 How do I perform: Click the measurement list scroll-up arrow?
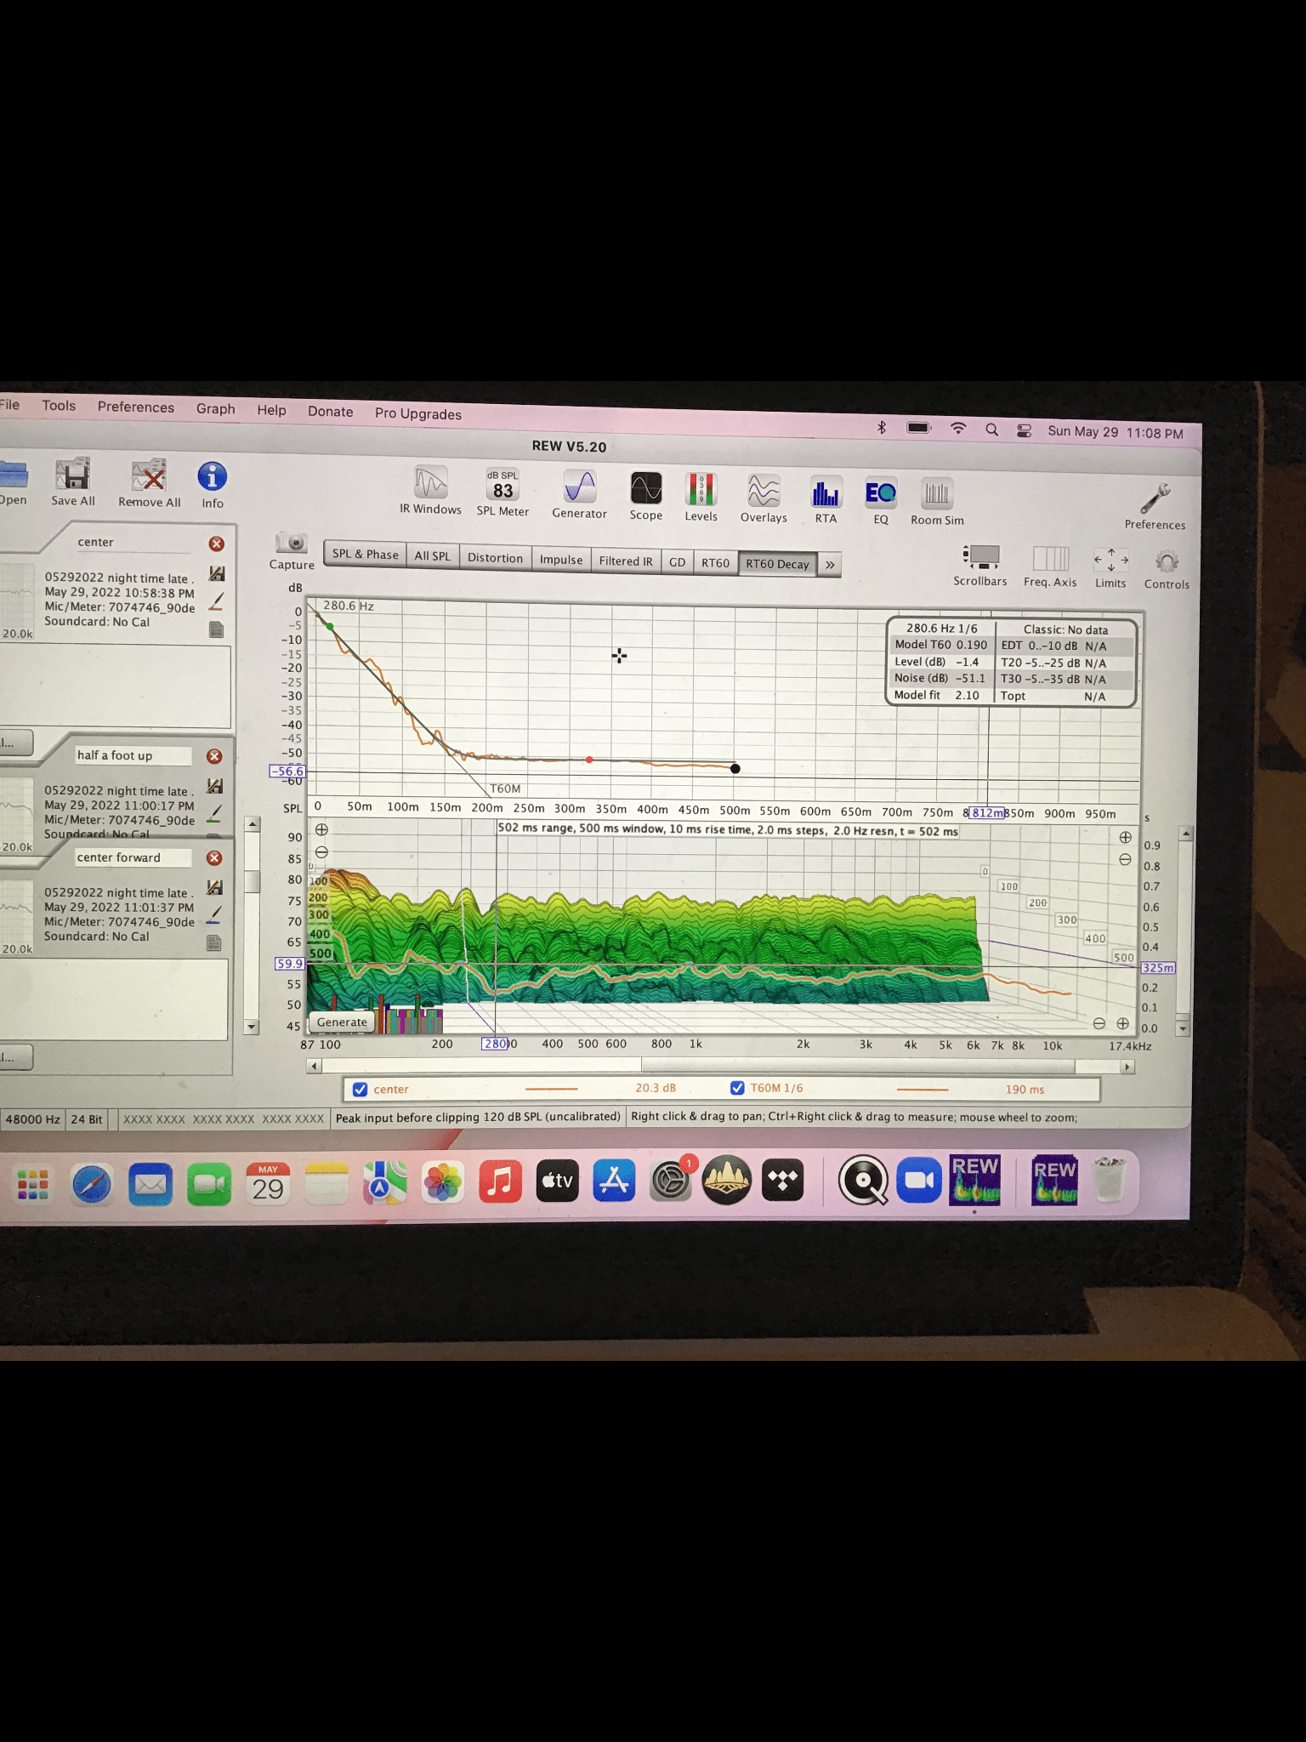[252, 824]
